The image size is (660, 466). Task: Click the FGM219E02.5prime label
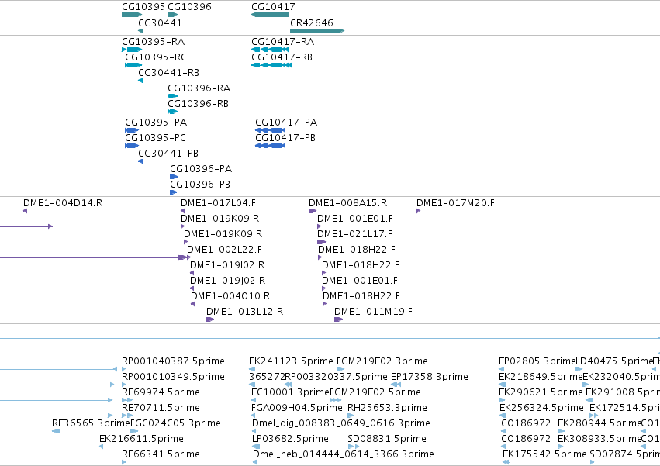click(375, 393)
